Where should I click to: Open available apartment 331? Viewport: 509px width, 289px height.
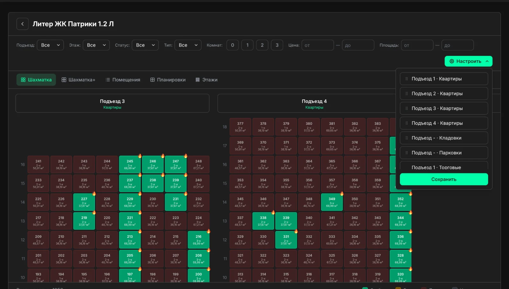(x=286, y=240)
